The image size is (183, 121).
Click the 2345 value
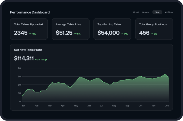coord(21,33)
